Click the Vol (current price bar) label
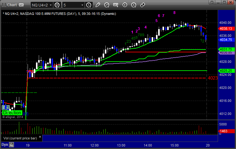The width and height of the screenshot is (236, 149). pos(20,138)
